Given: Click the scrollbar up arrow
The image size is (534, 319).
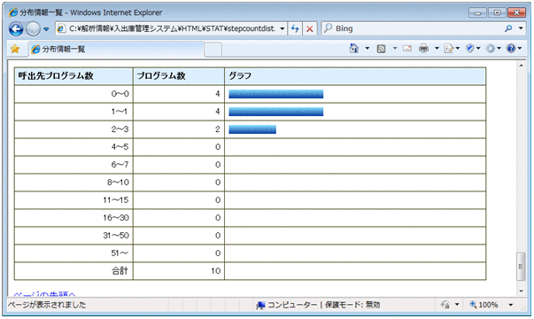Looking at the screenshot, I should point(521,66).
